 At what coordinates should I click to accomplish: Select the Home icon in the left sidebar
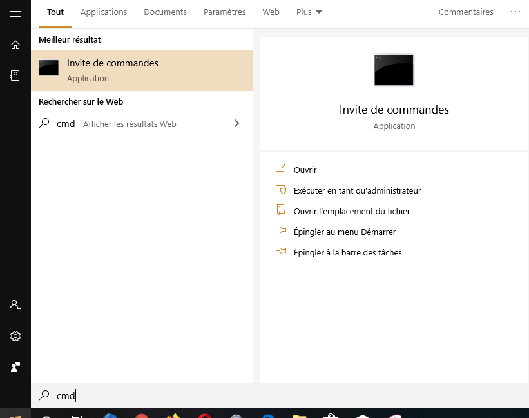(x=15, y=45)
